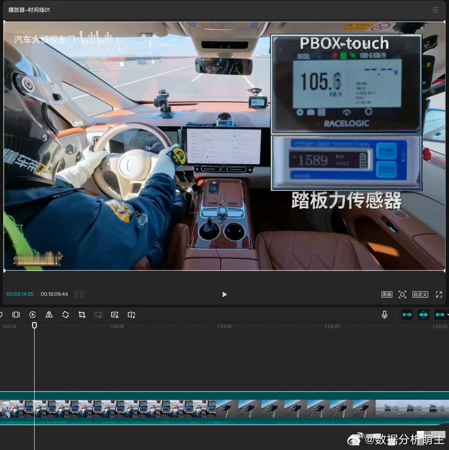The image size is (449, 450).
Task: Select the blue car exterior clip in timeline
Action: pyautogui.click(x=295, y=408)
